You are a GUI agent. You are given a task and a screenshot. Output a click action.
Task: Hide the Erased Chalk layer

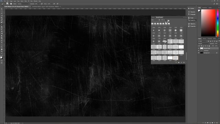(x=199, y=48)
